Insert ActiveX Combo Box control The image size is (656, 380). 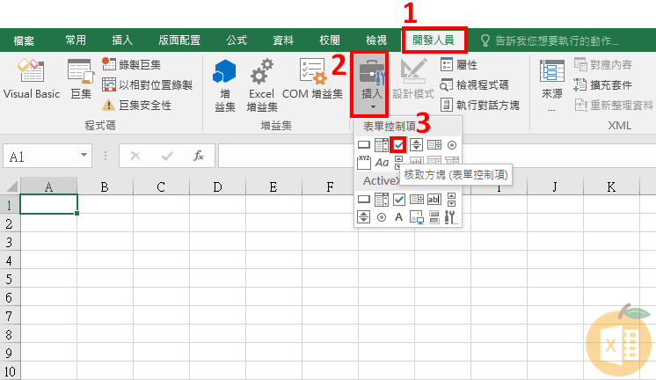(382, 199)
